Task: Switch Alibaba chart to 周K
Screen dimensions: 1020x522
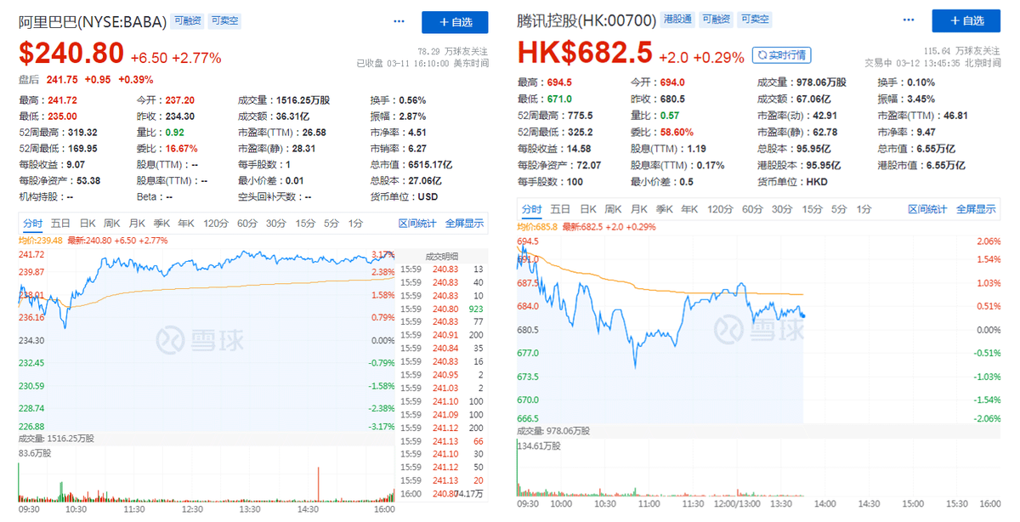Action: point(112,224)
